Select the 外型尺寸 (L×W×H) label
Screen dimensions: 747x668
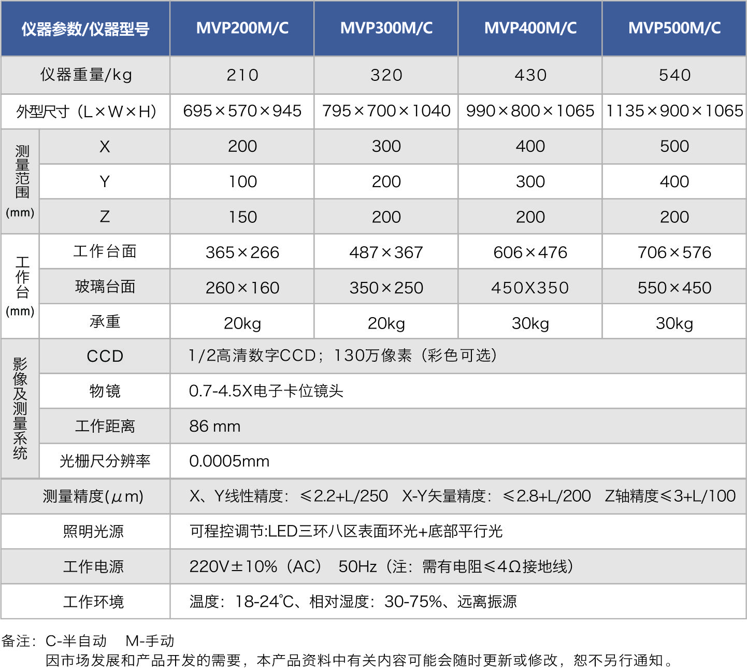coord(85,111)
